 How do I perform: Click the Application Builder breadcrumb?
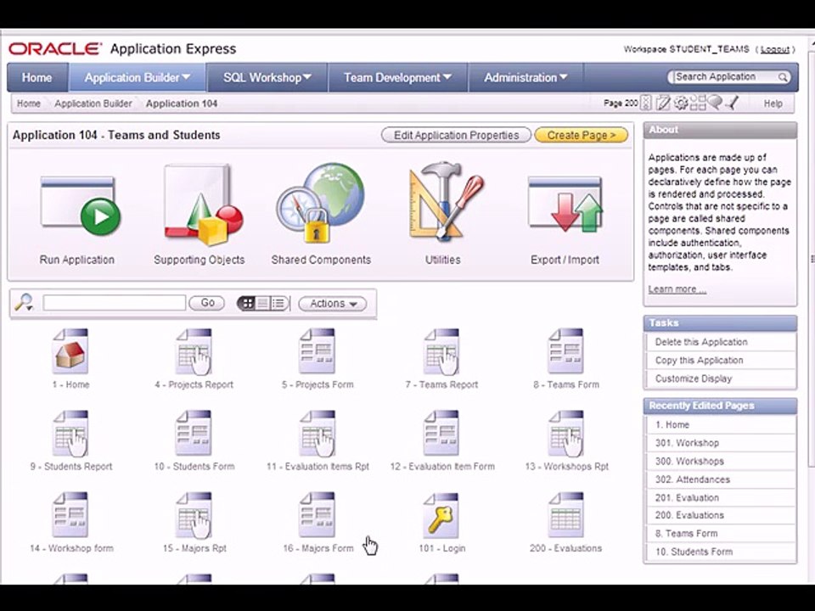pyautogui.click(x=93, y=104)
